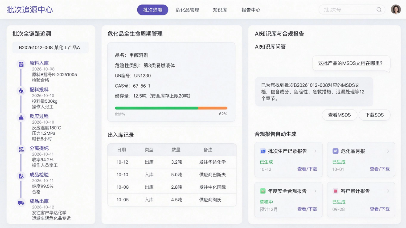Image resolution: width=406 pixels, height=228 pixels.
Task: Click the 批次生产记录报告 card icon
Action: (x=263, y=151)
